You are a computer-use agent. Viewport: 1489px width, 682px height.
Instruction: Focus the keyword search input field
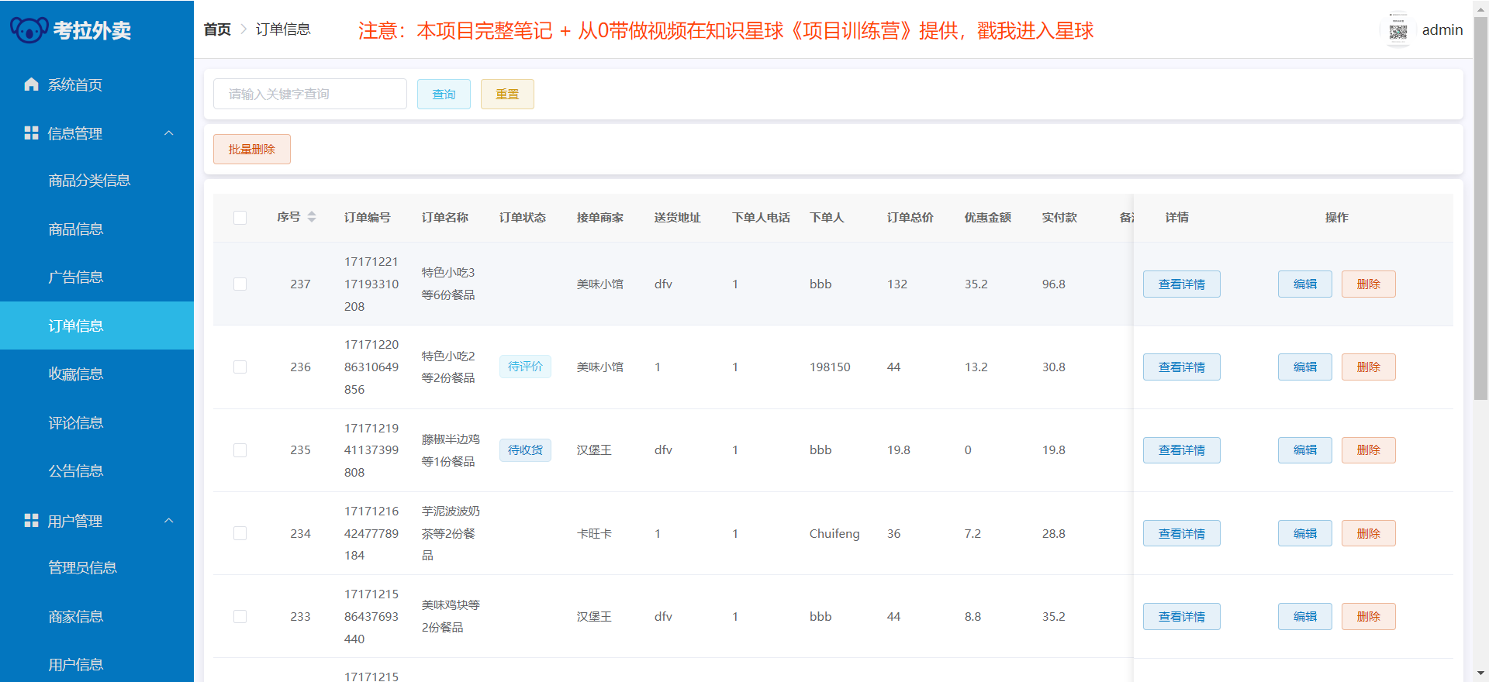(310, 94)
